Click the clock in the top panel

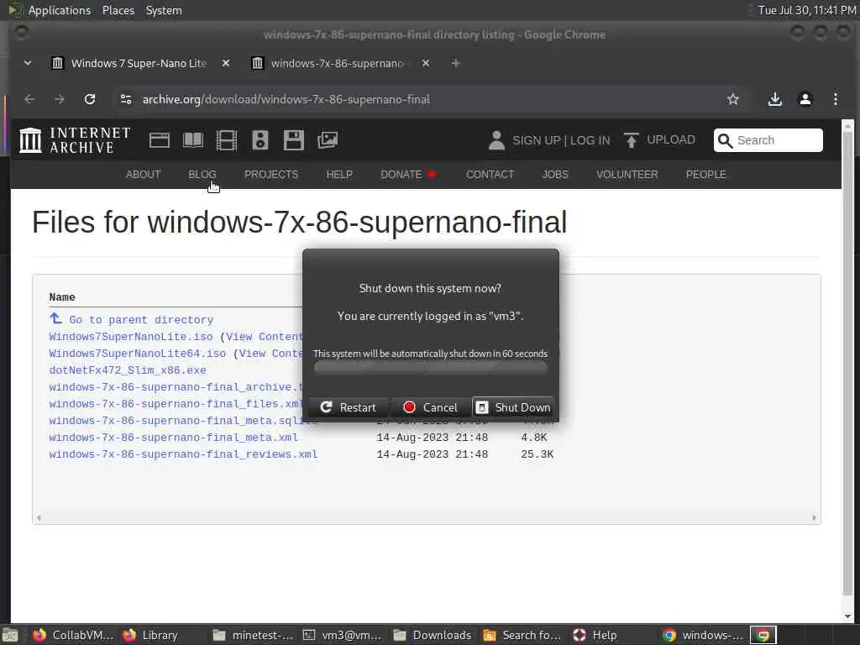[x=807, y=10]
